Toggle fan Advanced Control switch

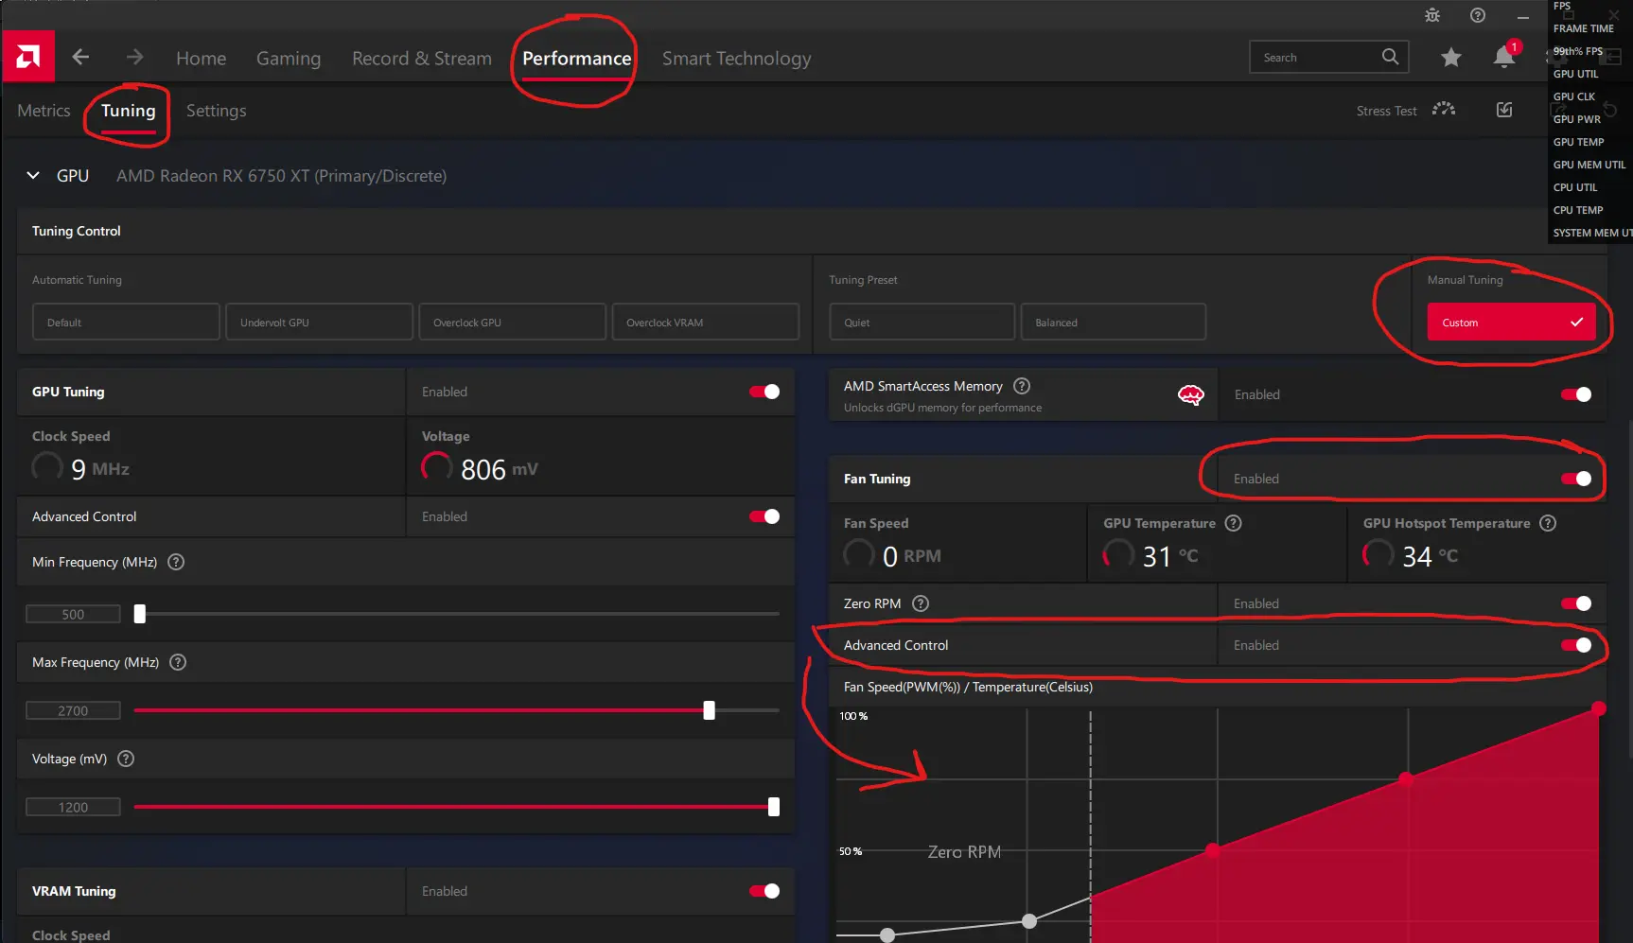(1576, 645)
